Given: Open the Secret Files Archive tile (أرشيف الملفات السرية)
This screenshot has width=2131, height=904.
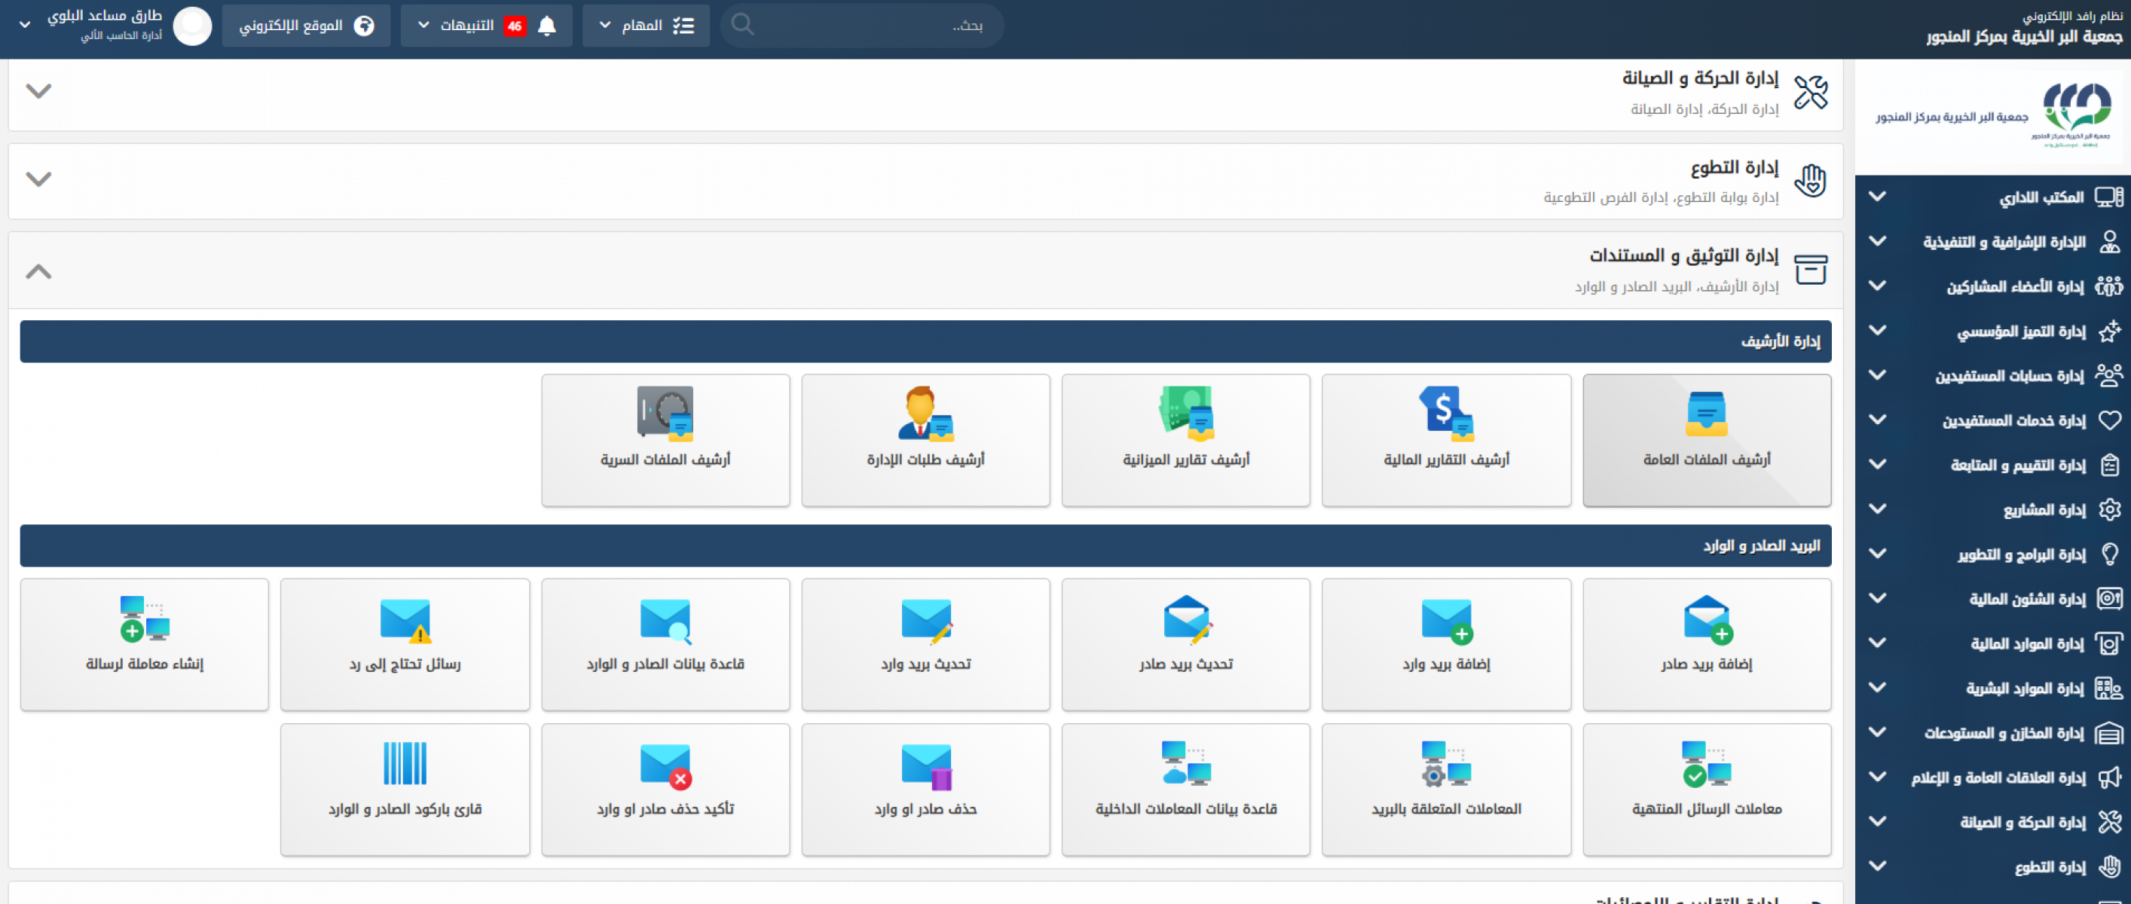Looking at the screenshot, I should (665, 439).
